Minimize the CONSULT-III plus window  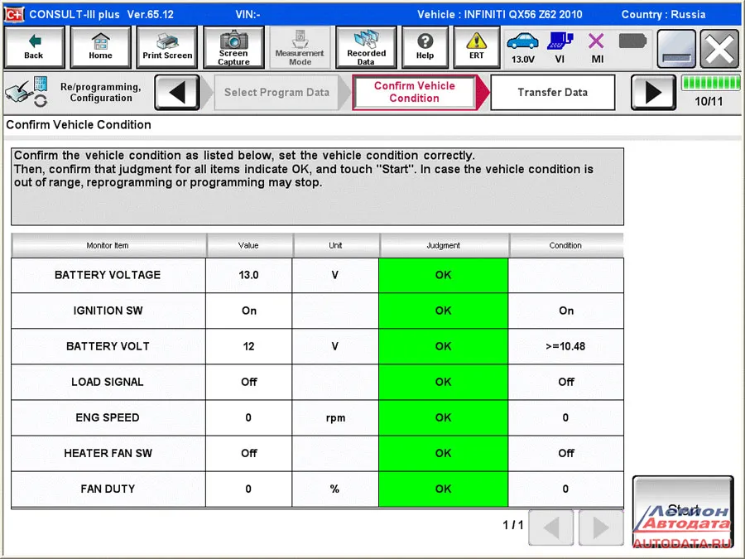[676, 48]
